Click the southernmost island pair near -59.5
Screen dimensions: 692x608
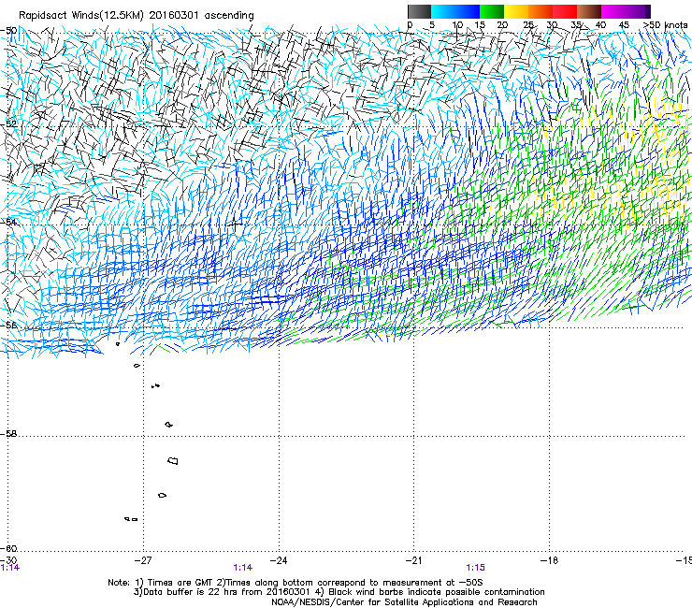coord(131,519)
